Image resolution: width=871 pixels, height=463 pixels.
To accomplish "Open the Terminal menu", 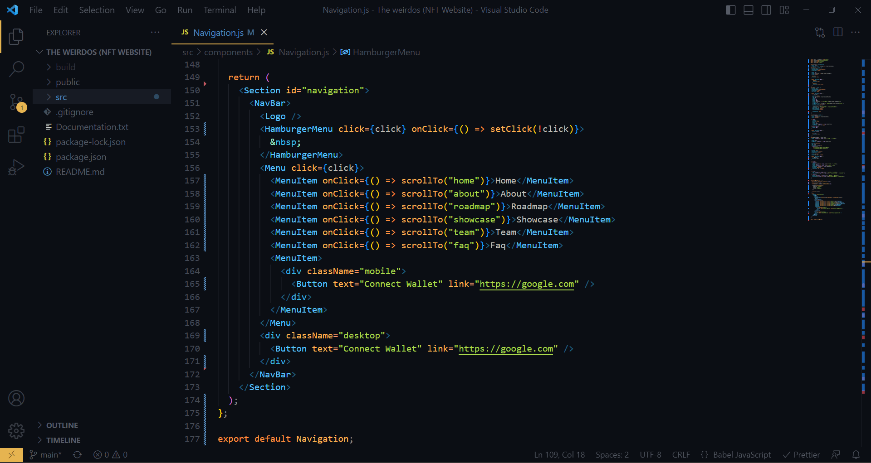I will [x=220, y=10].
